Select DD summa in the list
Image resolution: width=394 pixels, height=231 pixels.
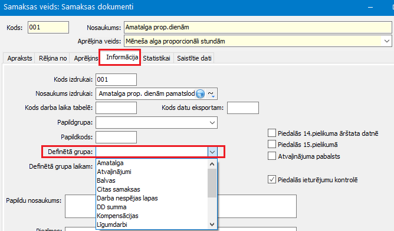click(x=152, y=207)
